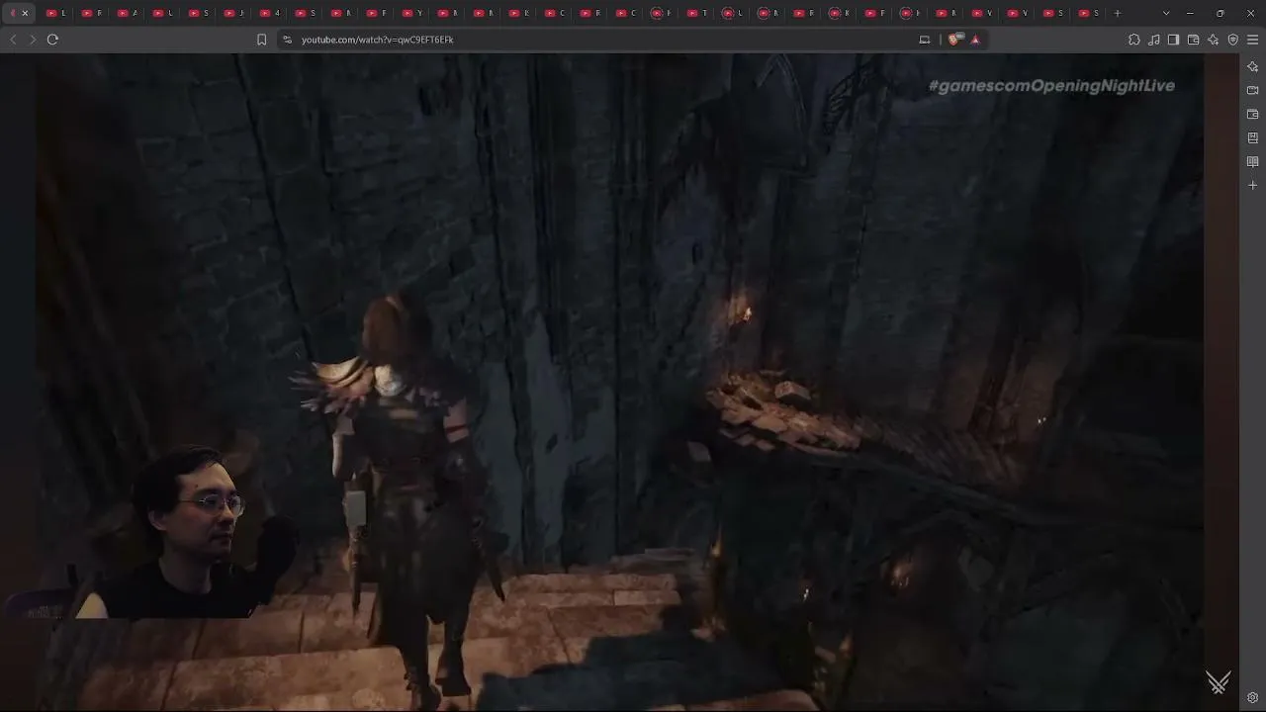Open the media playlist music-note icon

1154,40
